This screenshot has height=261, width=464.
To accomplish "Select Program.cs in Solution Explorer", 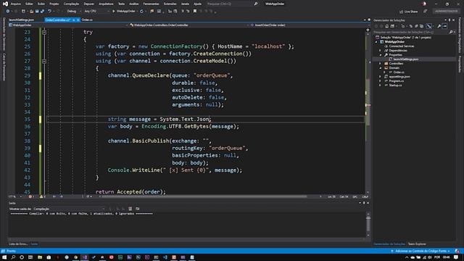I will [x=397, y=80].
